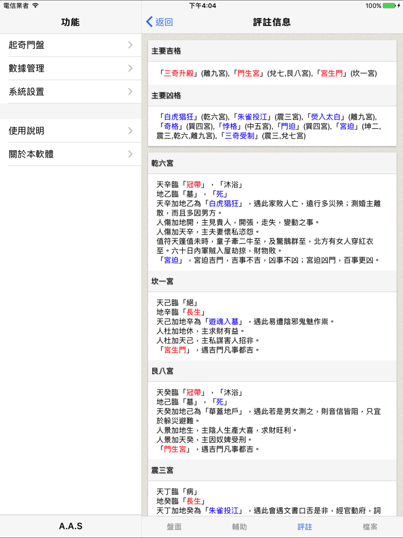This screenshot has height=538, width=403.
Task: Tap the 評註信息 title
Action: coord(272,22)
